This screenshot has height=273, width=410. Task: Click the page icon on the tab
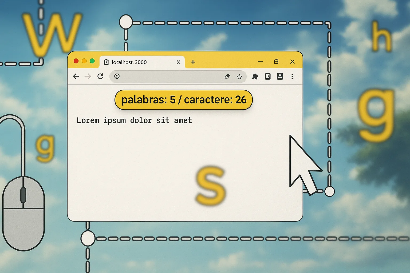(x=106, y=62)
